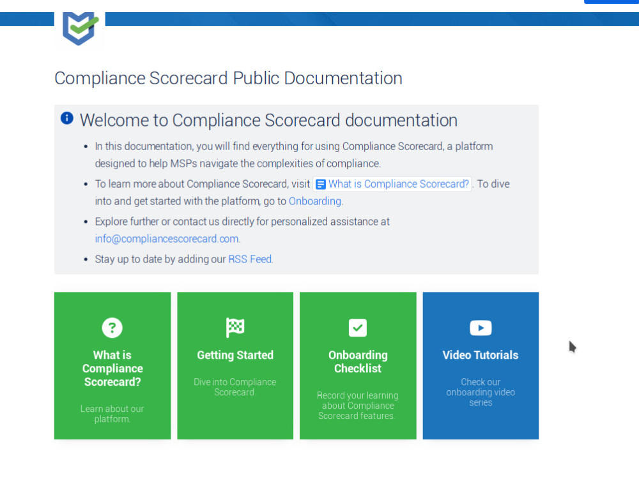639x479 pixels.
Task: Open the info@compliancescorecard.com email link
Action: coord(167,239)
